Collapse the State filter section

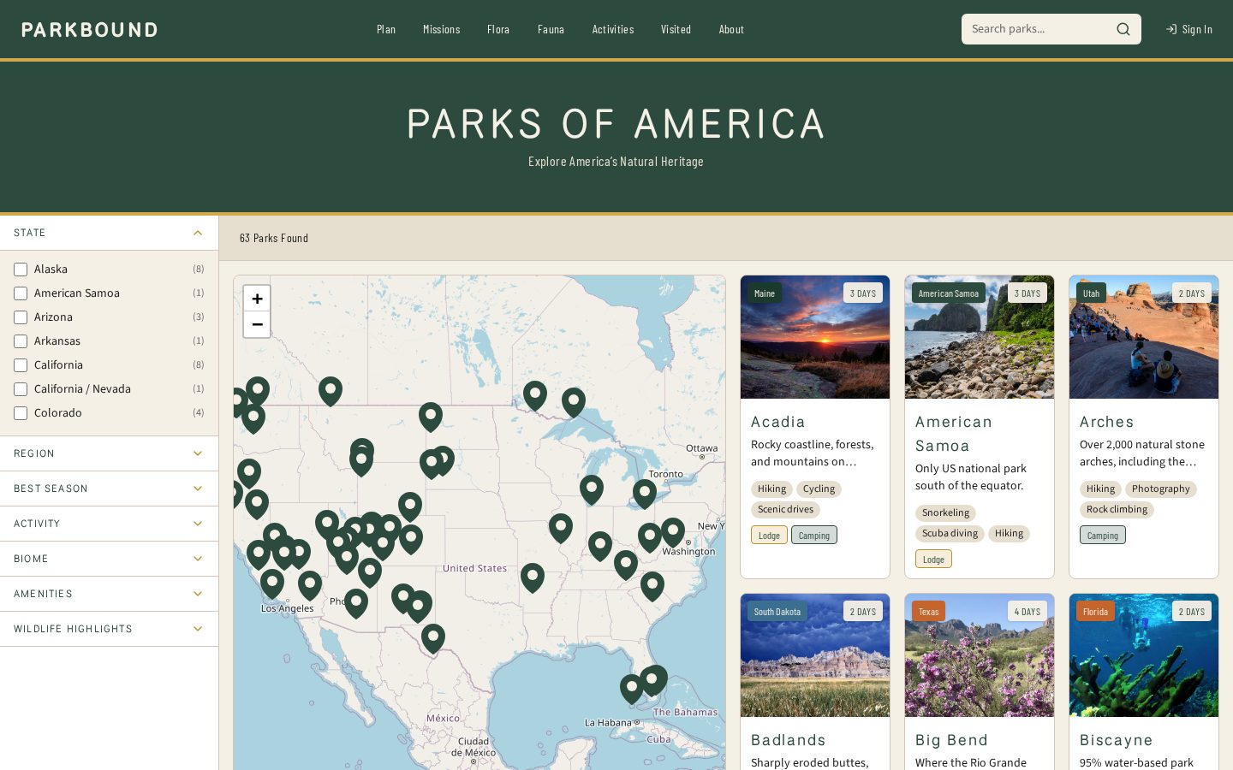coord(109,233)
